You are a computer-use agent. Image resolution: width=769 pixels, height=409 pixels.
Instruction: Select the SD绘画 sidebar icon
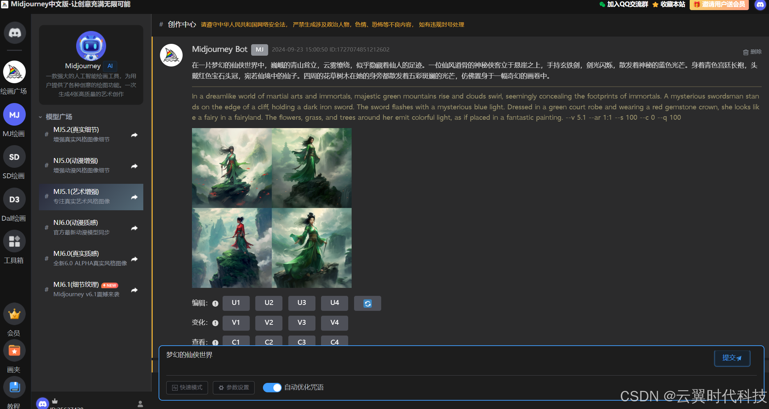14,157
